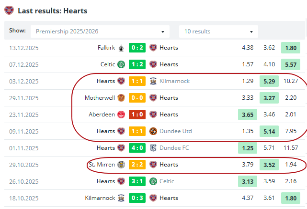This screenshot has width=307, height=209.
Task: Open the 4:0 Hearts vs Dundee FC score
Action: 137,148
